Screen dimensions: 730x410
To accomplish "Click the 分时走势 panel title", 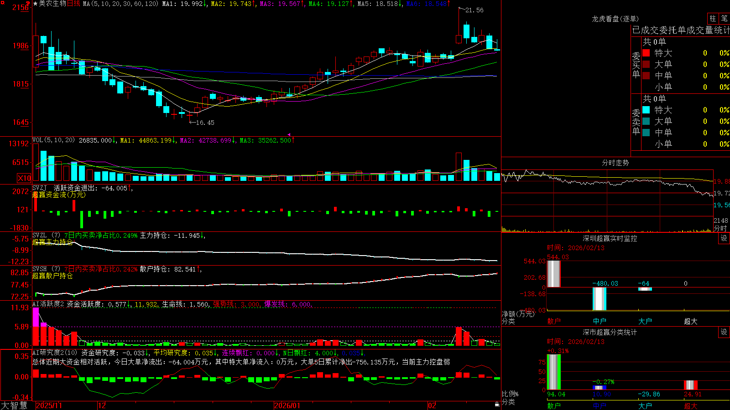I will 615,163.
